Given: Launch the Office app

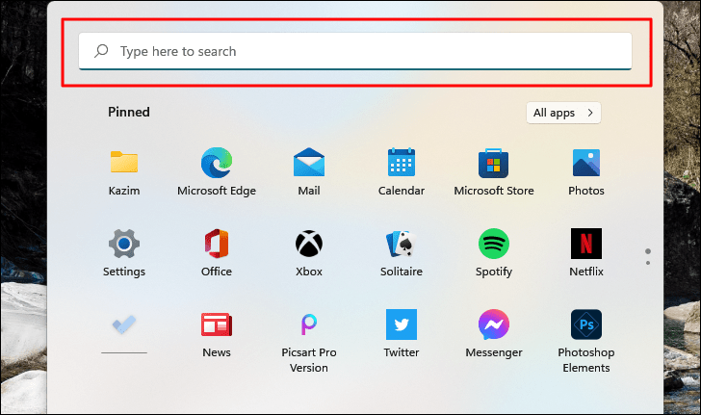Looking at the screenshot, I should 217,252.
